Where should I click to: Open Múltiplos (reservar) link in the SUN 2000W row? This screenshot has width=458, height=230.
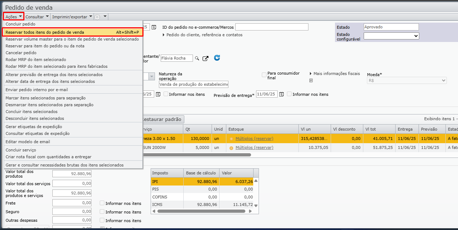(254, 147)
